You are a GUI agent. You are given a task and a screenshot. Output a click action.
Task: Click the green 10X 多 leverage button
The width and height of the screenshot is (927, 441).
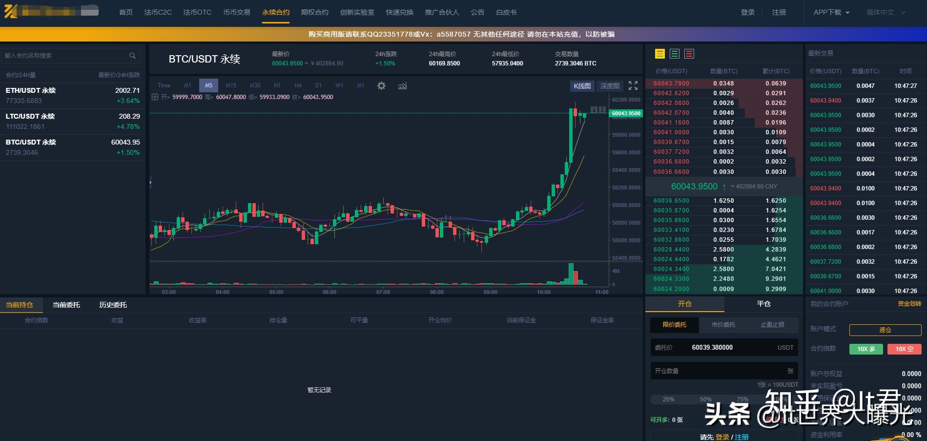click(866, 349)
